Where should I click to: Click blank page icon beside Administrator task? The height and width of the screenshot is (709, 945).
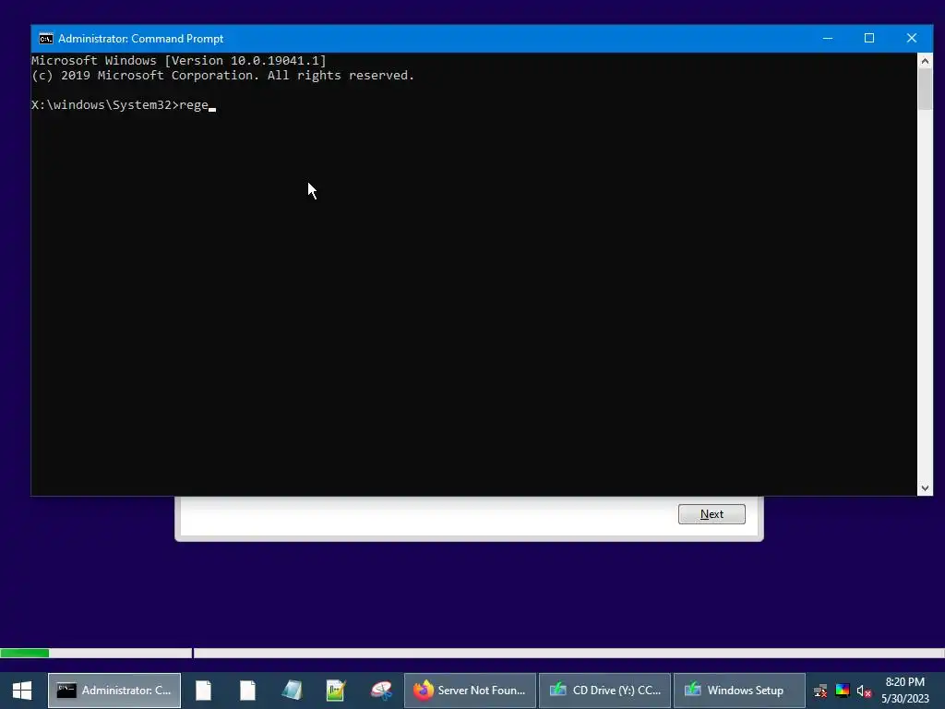tap(204, 691)
